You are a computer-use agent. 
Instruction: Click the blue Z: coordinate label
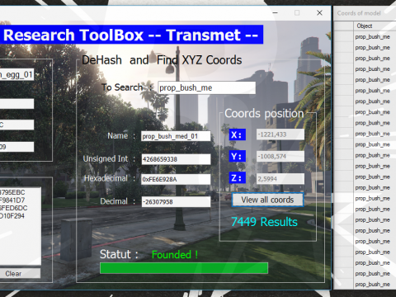coord(237,177)
